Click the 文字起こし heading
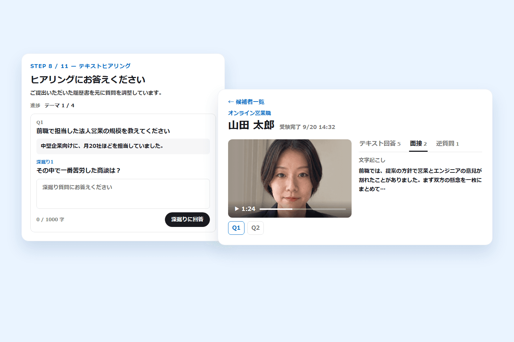 (x=372, y=160)
